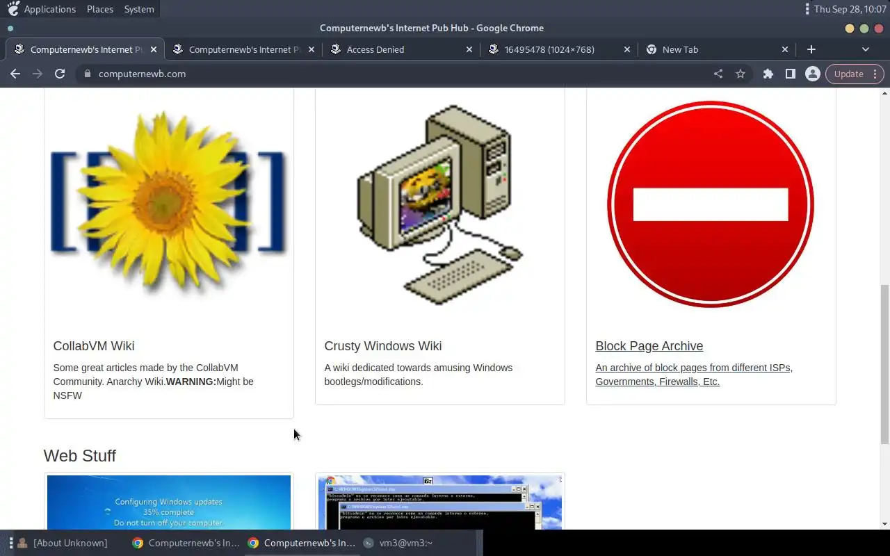Click the block pages archive description link

(694, 375)
